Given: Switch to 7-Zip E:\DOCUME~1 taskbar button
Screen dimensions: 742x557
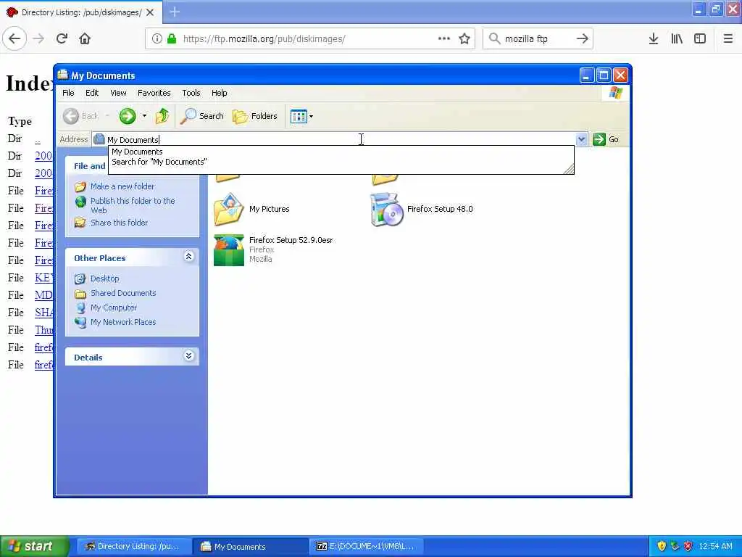Looking at the screenshot, I should coord(366,547).
